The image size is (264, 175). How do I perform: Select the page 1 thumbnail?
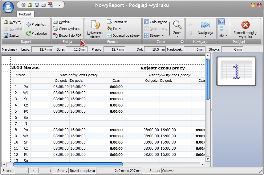236,71
